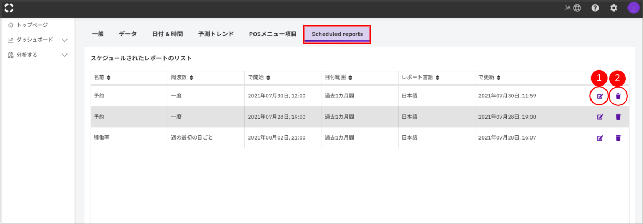Open settings gear in top bar
This screenshot has height=224, width=643.
click(614, 8)
